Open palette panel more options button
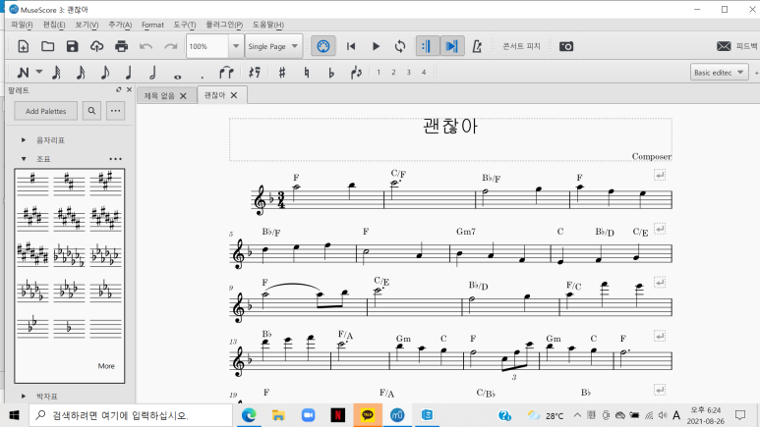The image size is (760, 427). coord(115,111)
